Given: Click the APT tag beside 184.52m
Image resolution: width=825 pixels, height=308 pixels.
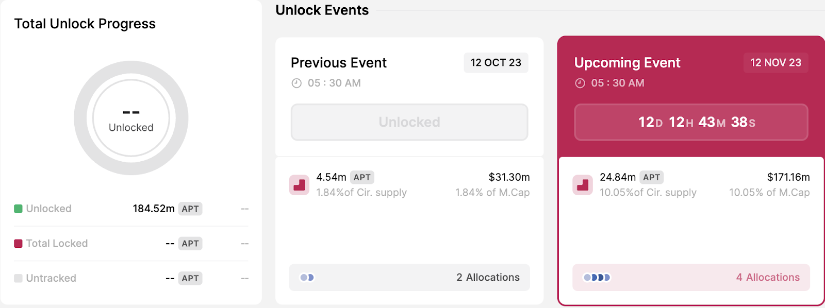Looking at the screenshot, I should (190, 209).
